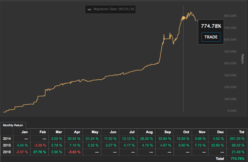Click the Migration Date 06/03/16 label
The height and width of the screenshot is (162, 248).
tap(114, 9)
